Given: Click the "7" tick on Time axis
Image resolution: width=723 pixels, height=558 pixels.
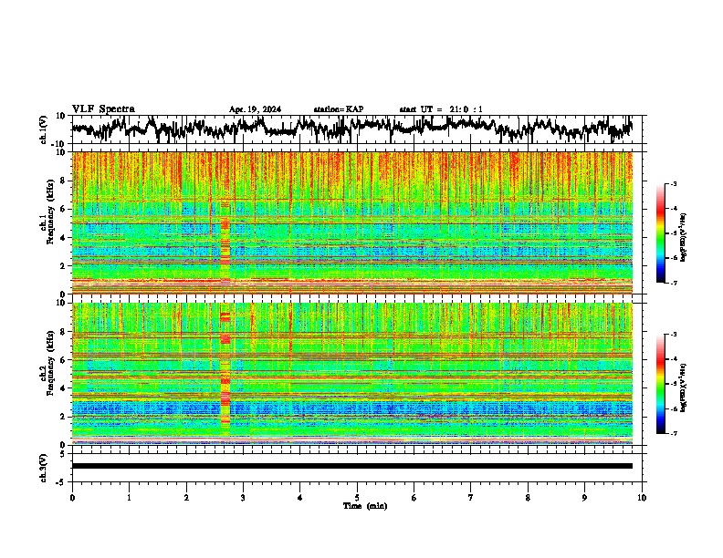Looking at the screenshot, I should 471,498.
